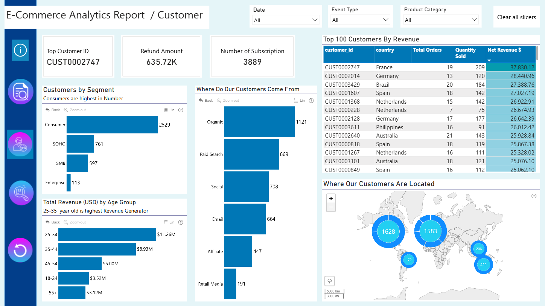This screenshot has width=545, height=306.
Task: Open help for Total Revenue by Age Group chart
Action: [181, 222]
